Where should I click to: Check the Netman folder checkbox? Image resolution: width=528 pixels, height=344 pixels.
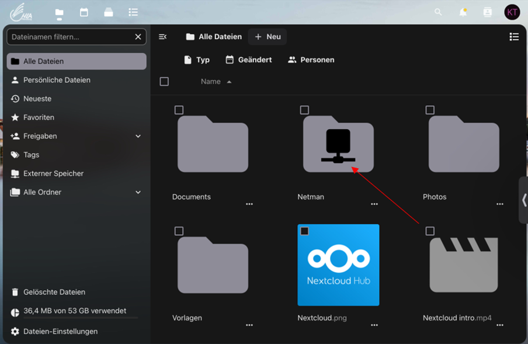coord(304,110)
